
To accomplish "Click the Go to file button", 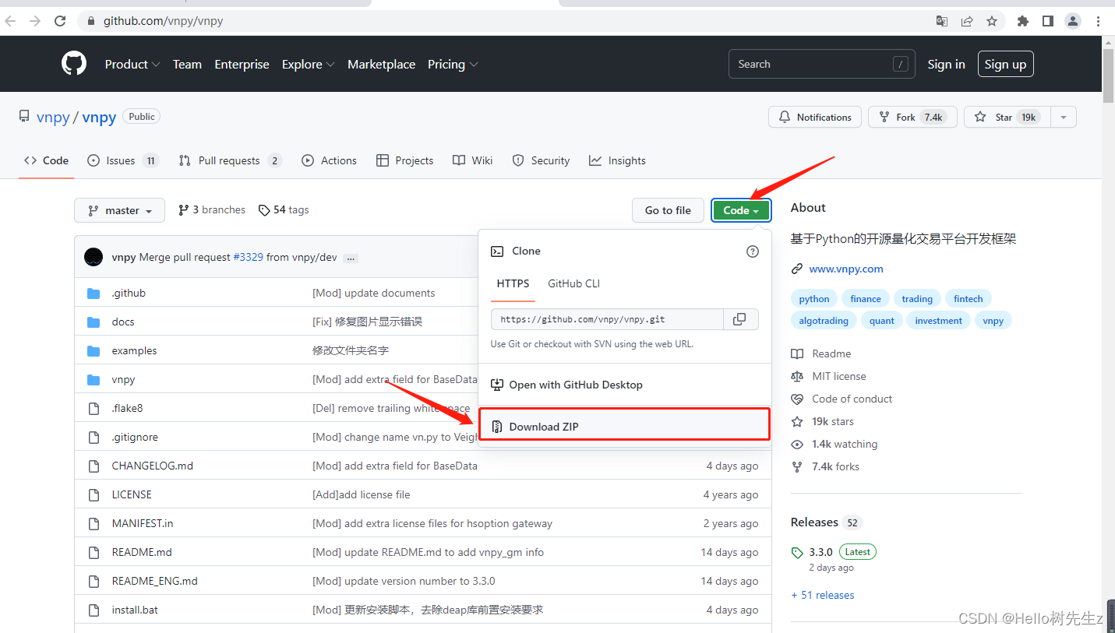I will click(668, 210).
